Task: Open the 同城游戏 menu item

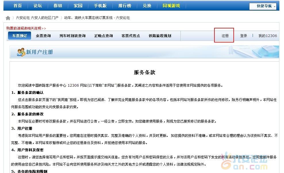Action: pos(172,5)
